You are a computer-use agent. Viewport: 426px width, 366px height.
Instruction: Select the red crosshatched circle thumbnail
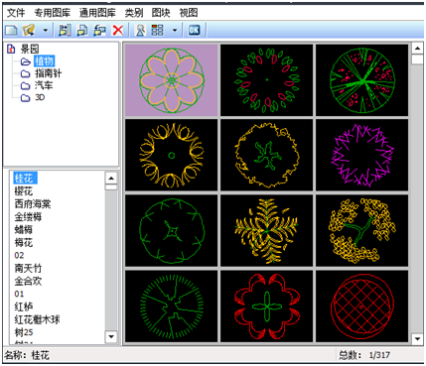tap(362, 306)
